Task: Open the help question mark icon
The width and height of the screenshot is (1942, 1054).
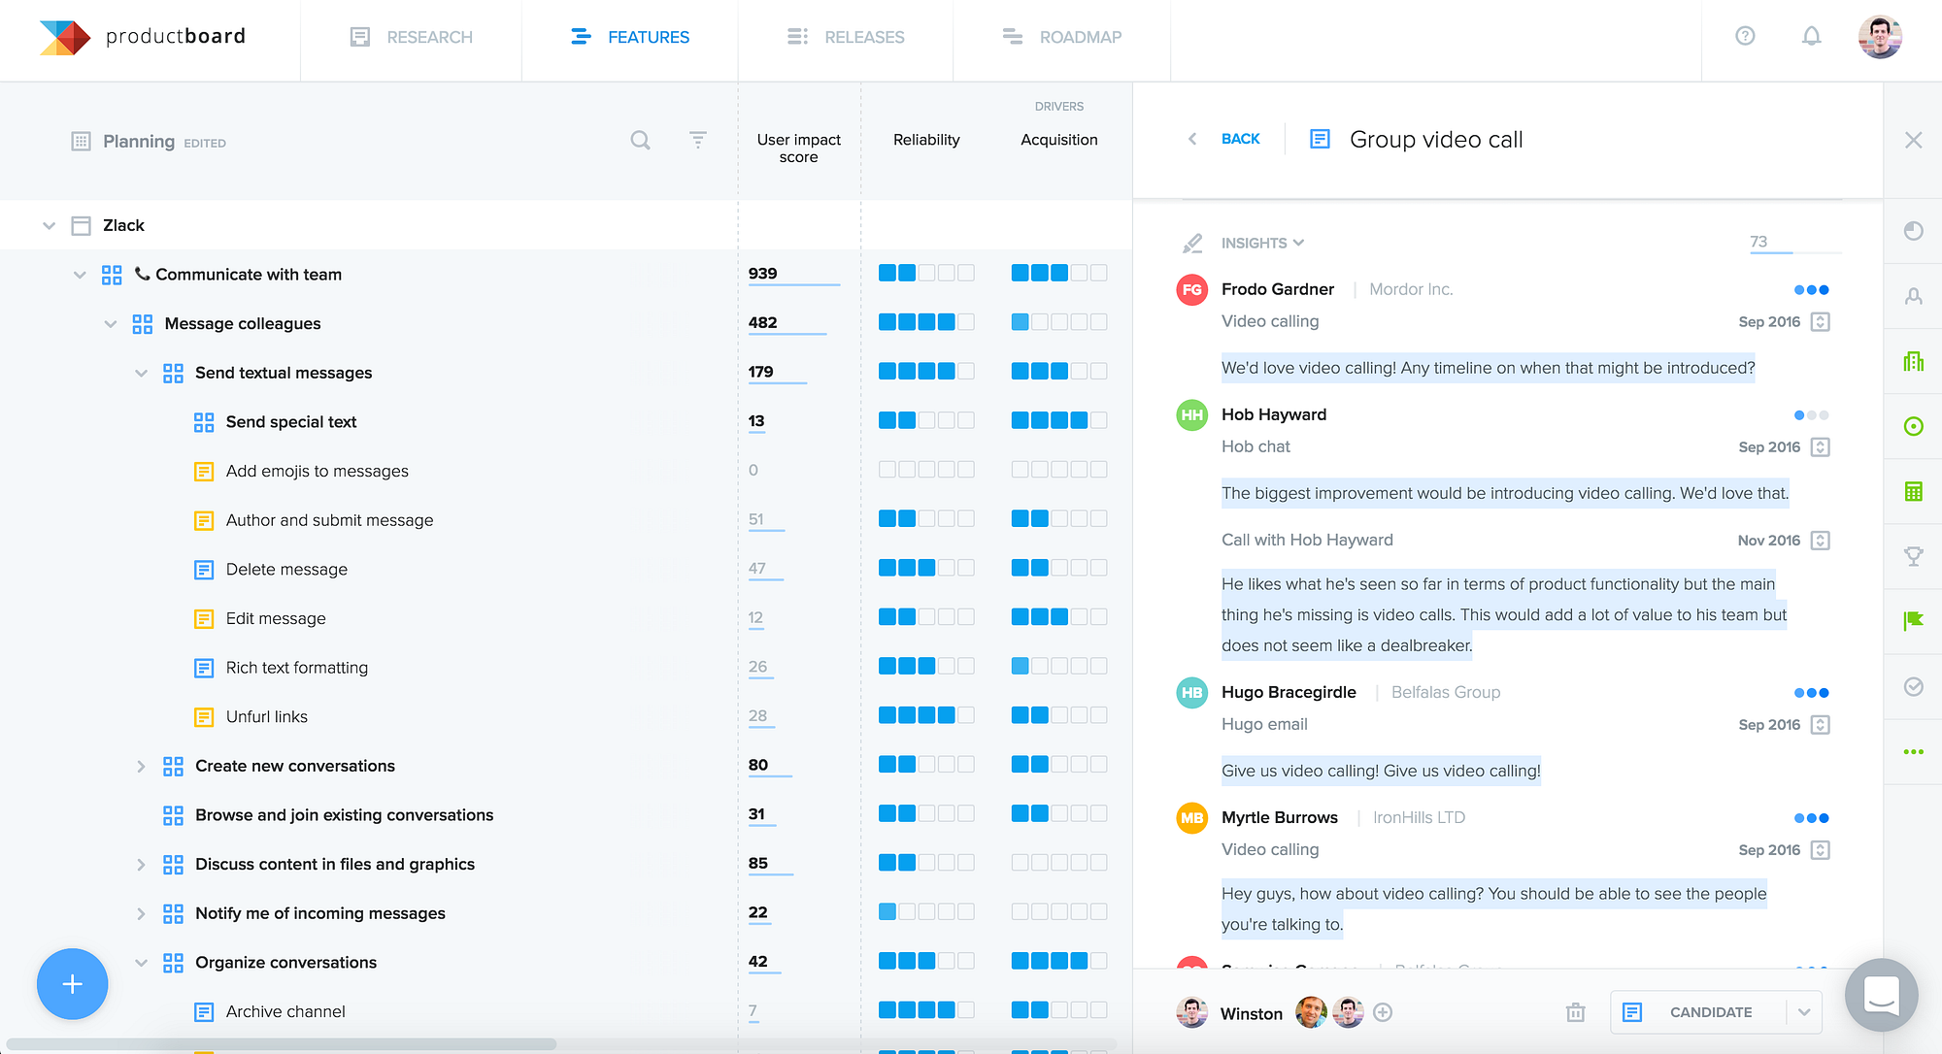Action: (1745, 37)
